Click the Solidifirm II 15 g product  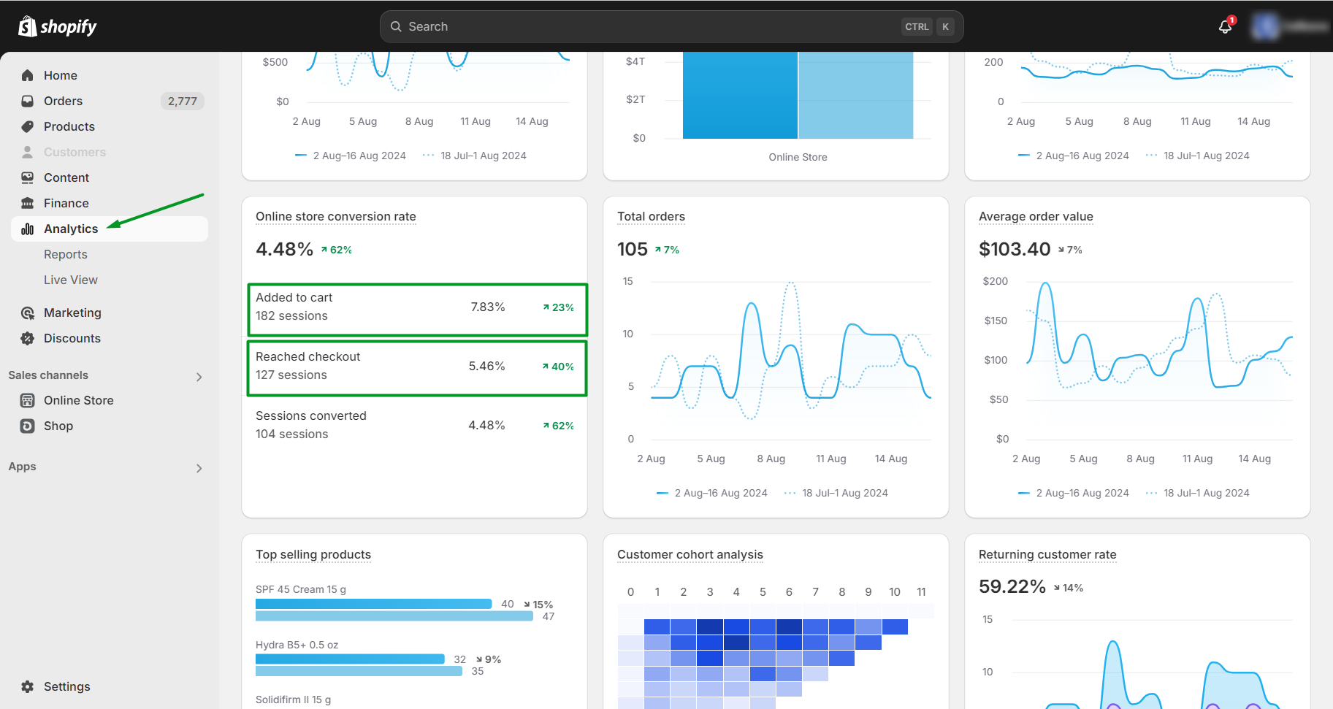click(293, 700)
